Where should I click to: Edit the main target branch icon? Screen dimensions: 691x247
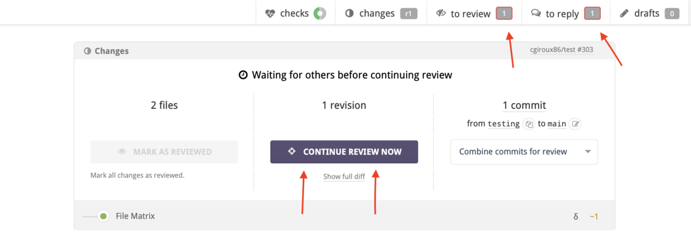[x=575, y=124]
